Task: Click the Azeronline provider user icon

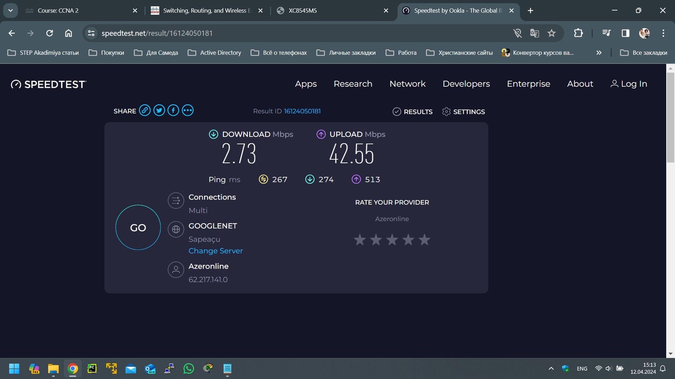Action: click(176, 270)
